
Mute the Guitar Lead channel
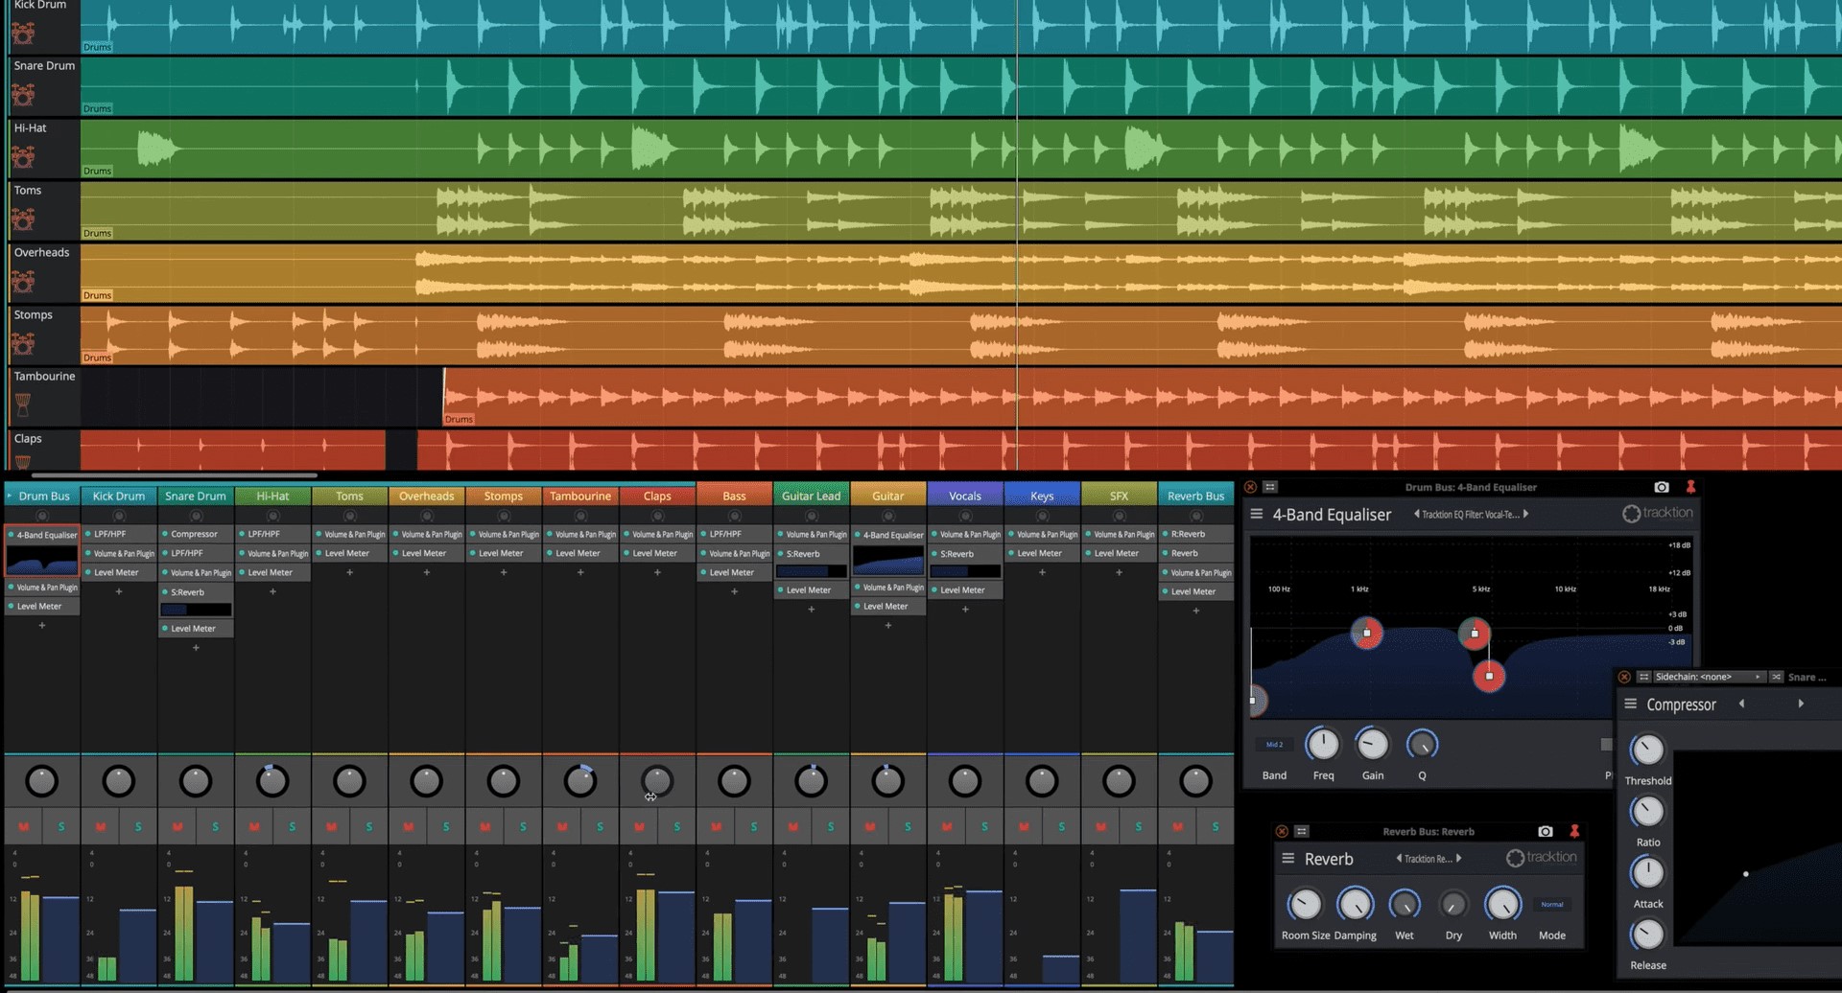pos(792,825)
